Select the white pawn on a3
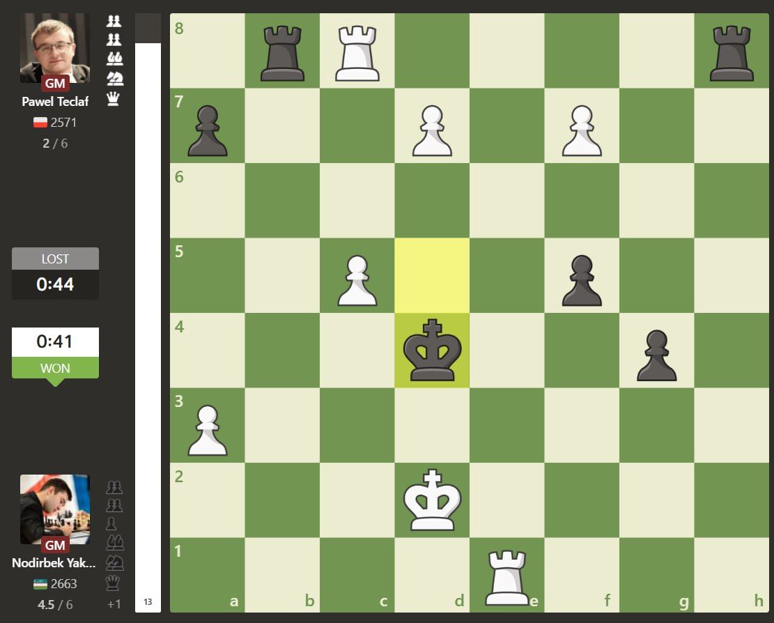The height and width of the screenshot is (623, 774). 208,431
